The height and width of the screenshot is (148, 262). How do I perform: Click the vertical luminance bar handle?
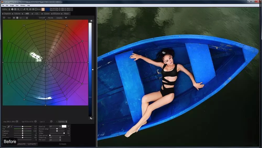(93, 69)
